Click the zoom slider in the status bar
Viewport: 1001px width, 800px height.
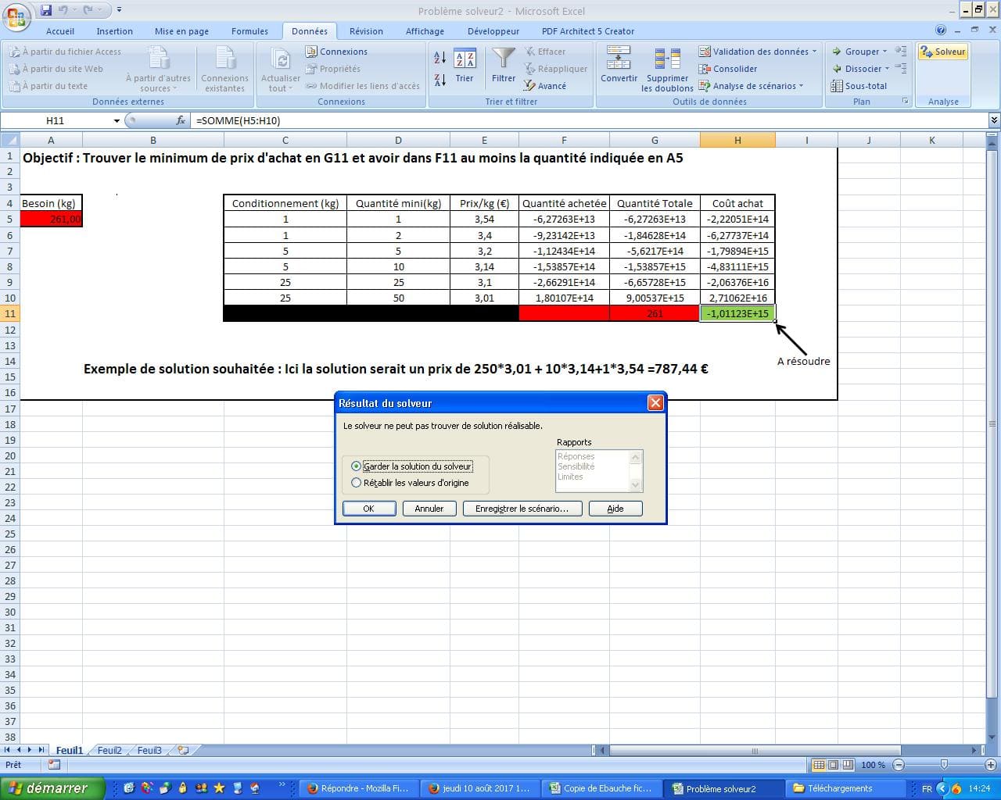click(x=944, y=765)
